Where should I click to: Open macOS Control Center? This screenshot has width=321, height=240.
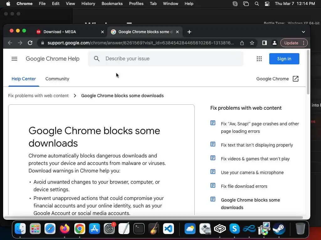coord(267,4)
